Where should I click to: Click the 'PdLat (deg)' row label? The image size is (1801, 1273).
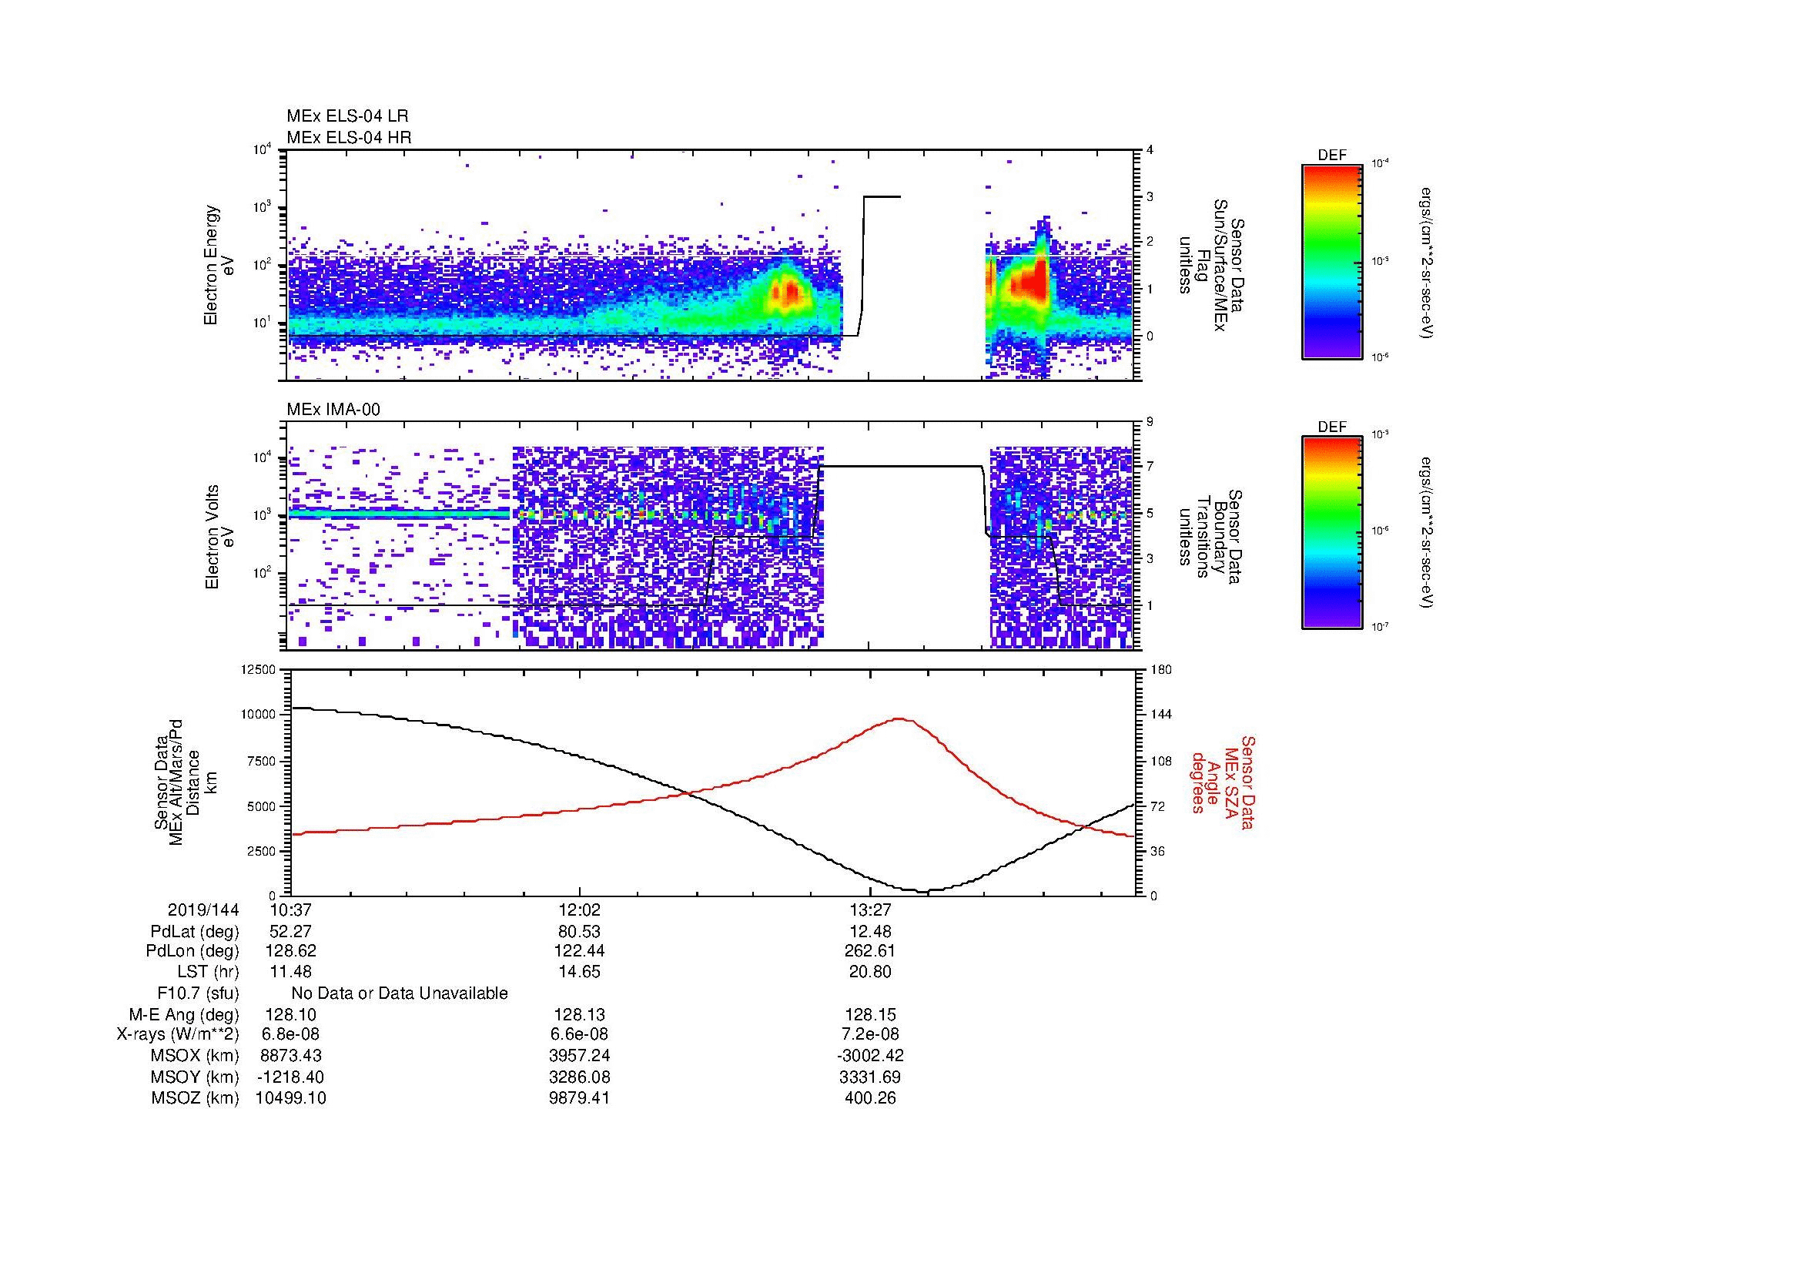[195, 932]
